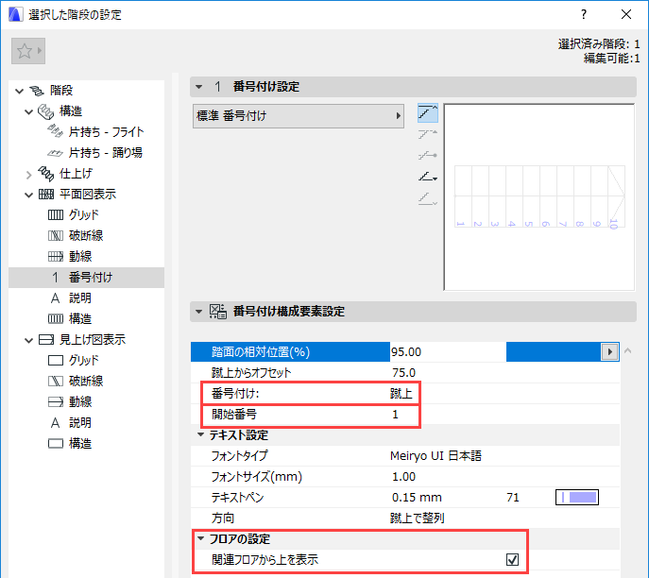Click the 番号付け value 蹴上
Viewport: 649px width, 578px height.
[401, 393]
